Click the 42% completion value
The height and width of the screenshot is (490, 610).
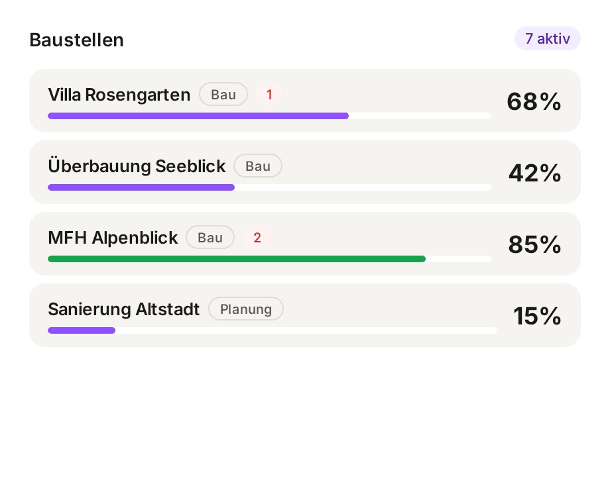coord(534,173)
